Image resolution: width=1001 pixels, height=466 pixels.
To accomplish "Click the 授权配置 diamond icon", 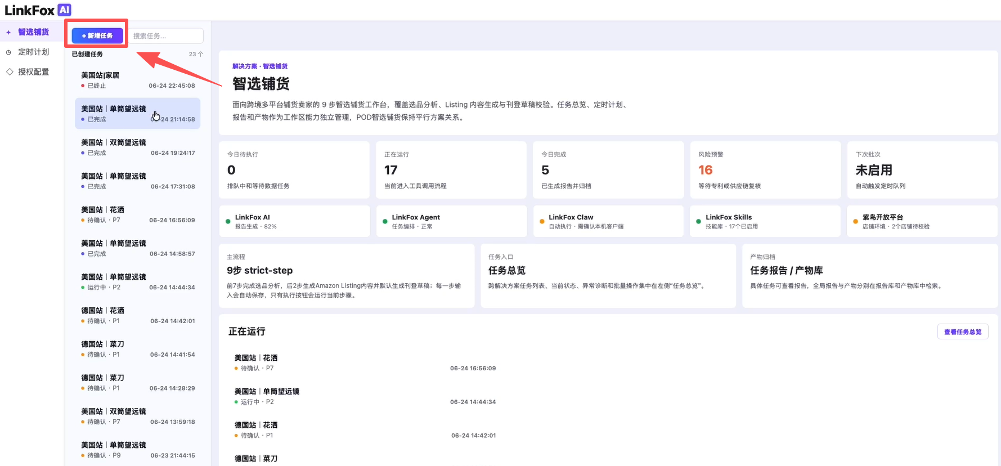I will tap(9, 72).
